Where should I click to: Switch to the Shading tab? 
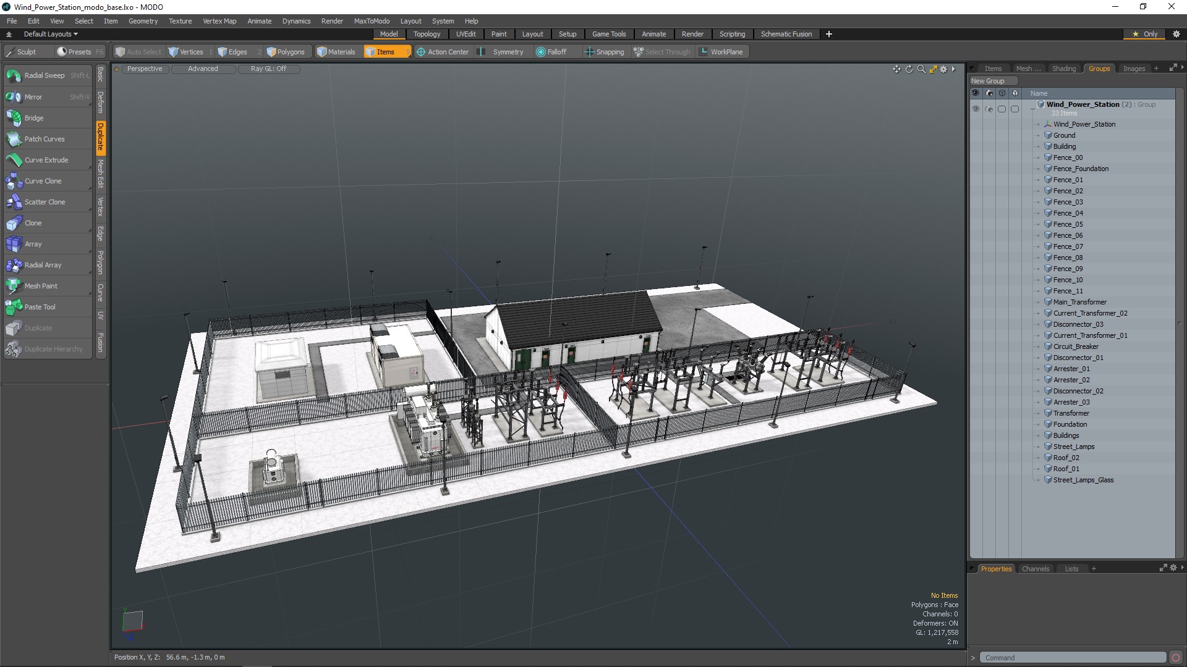coord(1063,69)
